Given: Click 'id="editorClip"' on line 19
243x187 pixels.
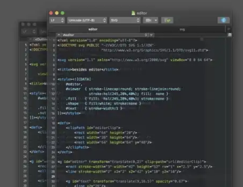Looking at the screenshot, I should coord(102,128).
